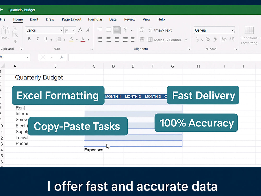The height and width of the screenshot is (196, 261).
Task: Click into the formula bar input
Action: [165, 57]
